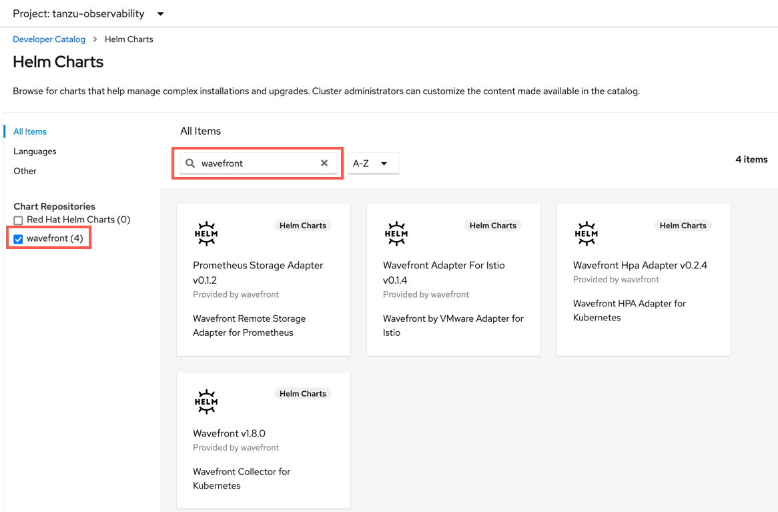Open the Wavefront Adapter For Istio v0.1.4 title

click(444, 272)
